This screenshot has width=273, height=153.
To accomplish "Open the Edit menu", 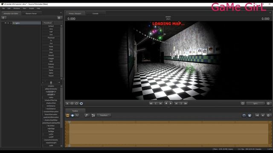I will point(9,8).
